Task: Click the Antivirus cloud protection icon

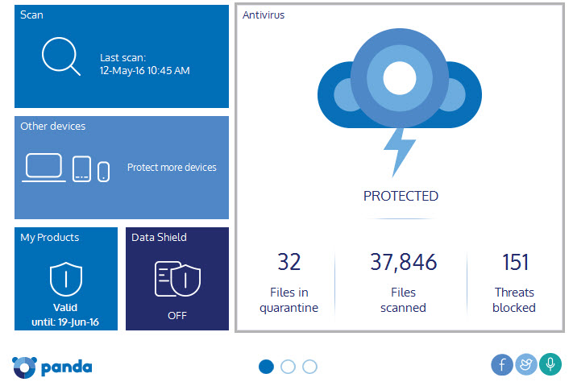Action: click(400, 78)
